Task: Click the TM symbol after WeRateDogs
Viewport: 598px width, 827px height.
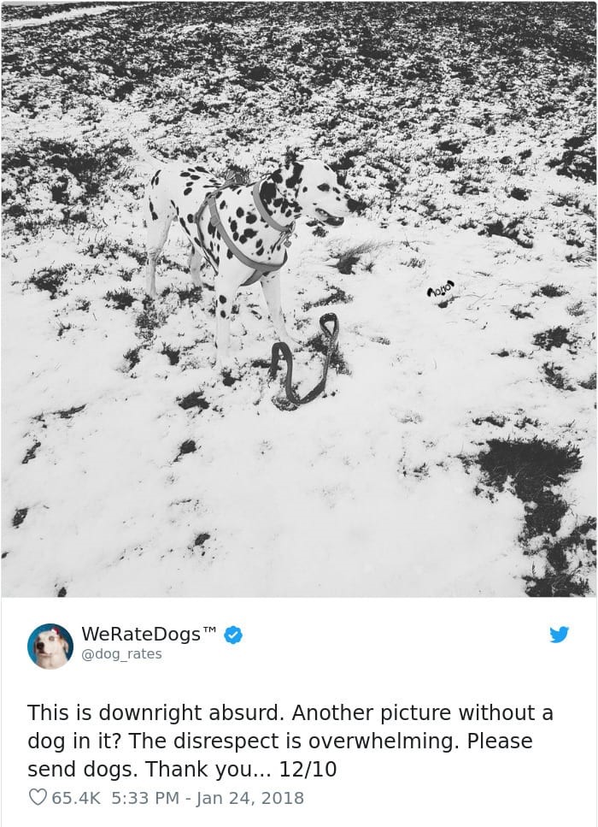Action: (209, 629)
